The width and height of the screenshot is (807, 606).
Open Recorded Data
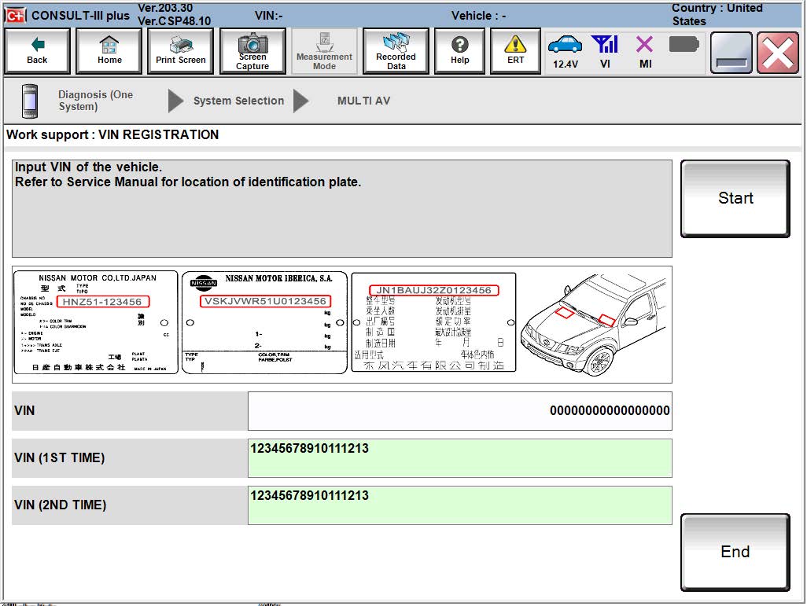pos(396,51)
